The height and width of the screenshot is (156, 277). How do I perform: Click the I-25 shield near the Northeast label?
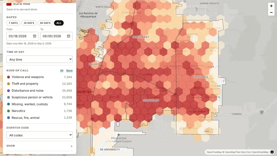(x=132, y=24)
